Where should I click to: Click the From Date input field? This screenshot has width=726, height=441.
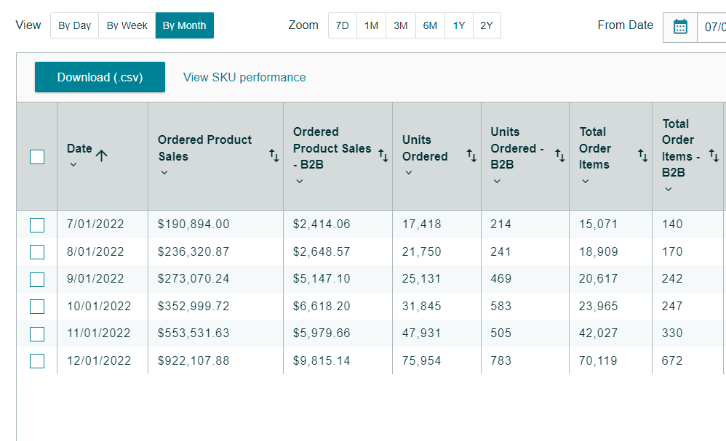[x=713, y=27]
